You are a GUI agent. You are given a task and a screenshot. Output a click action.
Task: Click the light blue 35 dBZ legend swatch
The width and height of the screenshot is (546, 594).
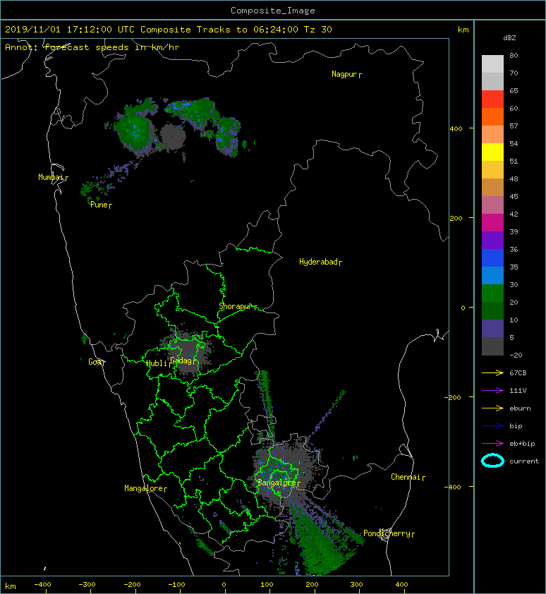pos(492,275)
